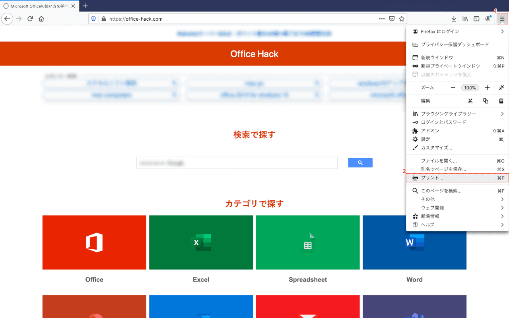Viewport: 509px width, 318px height.
Task: Close the Microsoft Office tab
Action: (73, 6)
